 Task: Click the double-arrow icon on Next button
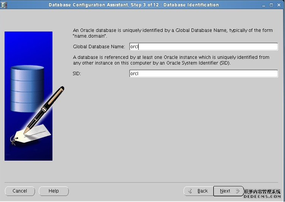tap(237, 191)
